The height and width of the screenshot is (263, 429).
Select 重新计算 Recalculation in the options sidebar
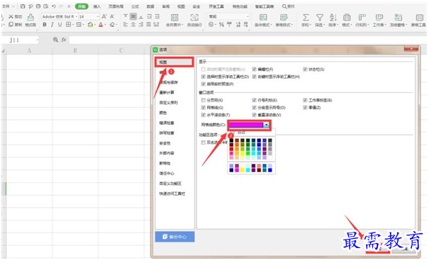(x=167, y=92)
